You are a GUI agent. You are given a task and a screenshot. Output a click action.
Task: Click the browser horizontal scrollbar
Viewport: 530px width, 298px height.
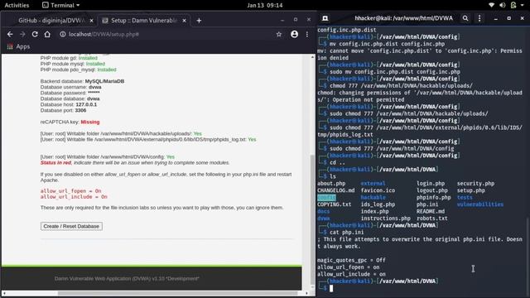coord(177,293)
